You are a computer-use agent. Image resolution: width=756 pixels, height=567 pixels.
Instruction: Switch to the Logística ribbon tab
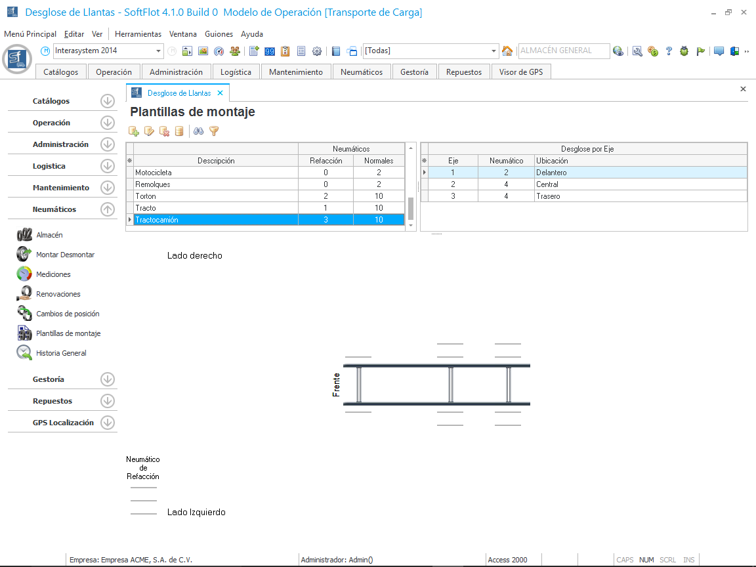pyautogui.click(x=236, y=72)
